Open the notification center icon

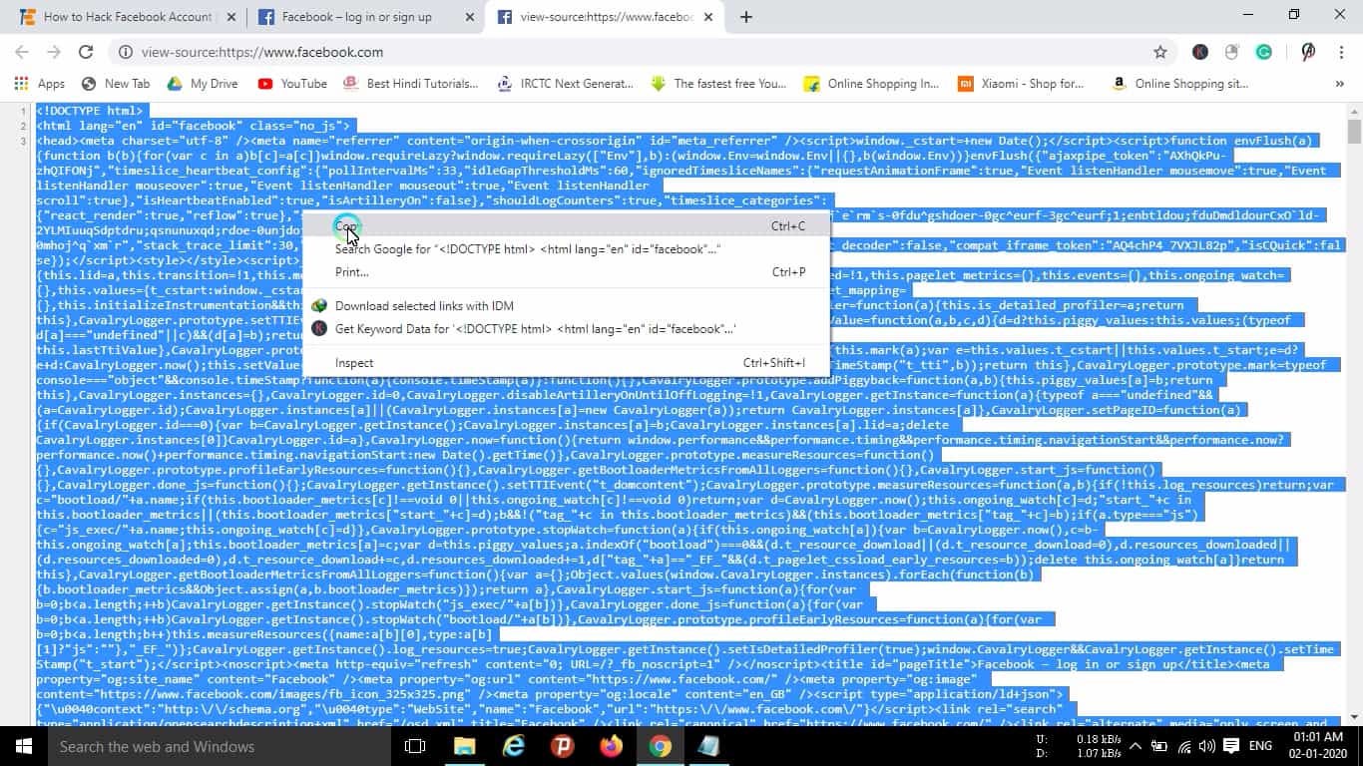tap(1231, 746)
